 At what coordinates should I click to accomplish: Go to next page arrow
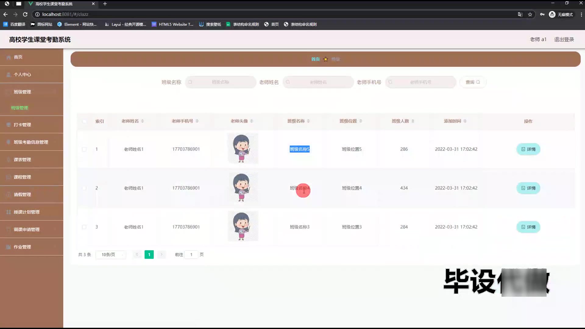click(161, 255)
